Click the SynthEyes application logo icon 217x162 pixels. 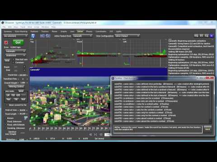click(3, 23)
